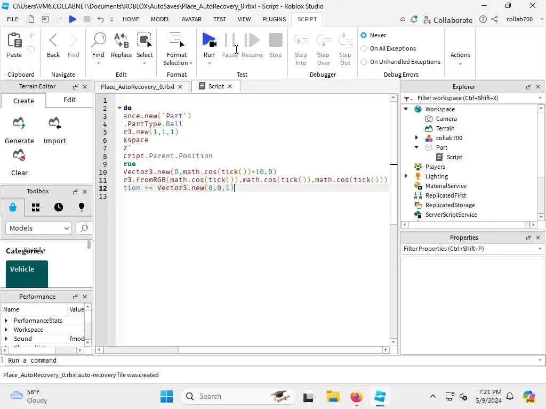Image resolution: width=546 pixels, height=409 pixels.
Task: Click Format Selection icon
Action: pos(176,40)
